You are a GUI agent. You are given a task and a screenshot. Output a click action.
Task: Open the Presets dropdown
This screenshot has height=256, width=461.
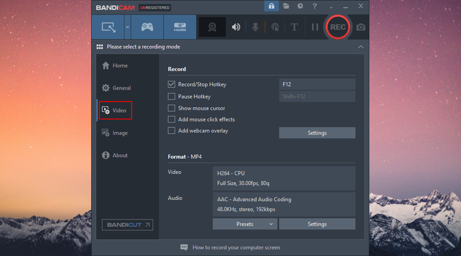245,224
